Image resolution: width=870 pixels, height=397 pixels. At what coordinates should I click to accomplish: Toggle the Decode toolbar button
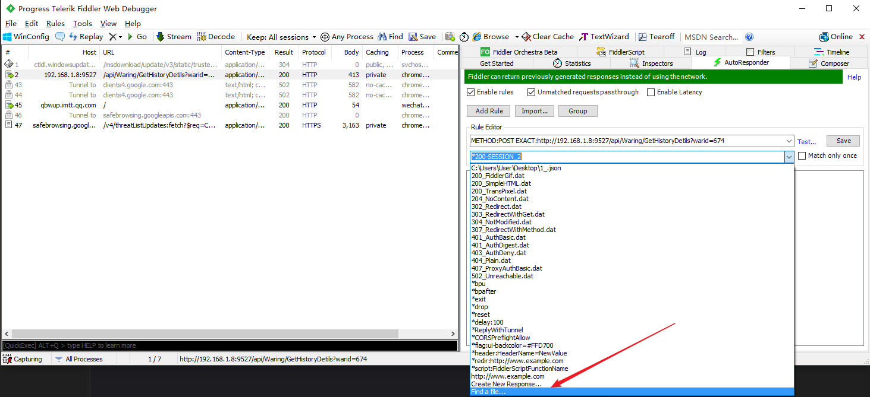216,37
